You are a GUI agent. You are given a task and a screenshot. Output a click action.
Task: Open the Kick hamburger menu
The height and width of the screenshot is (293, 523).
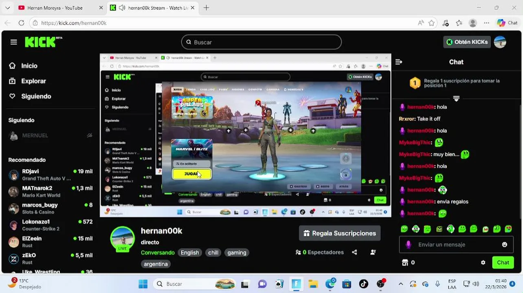(14, 42)
